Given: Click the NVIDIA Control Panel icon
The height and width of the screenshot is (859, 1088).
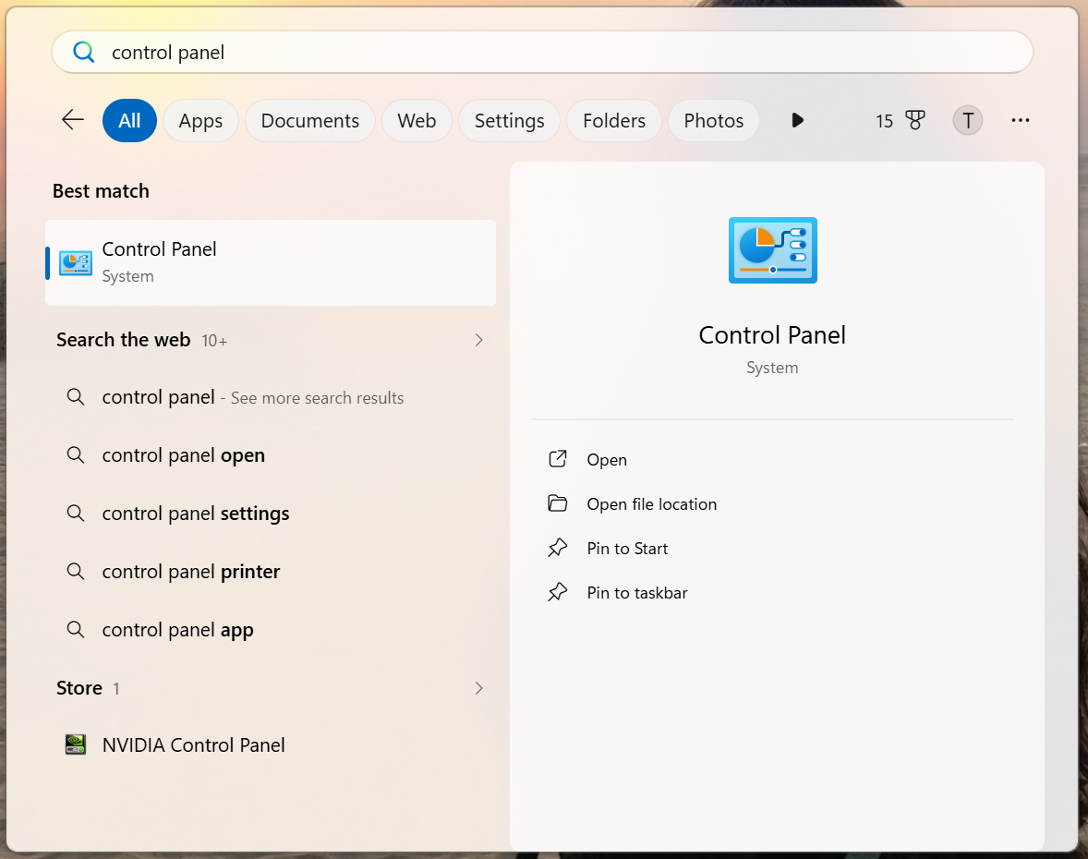Looking at the screenshot, I should coord(75,744).
